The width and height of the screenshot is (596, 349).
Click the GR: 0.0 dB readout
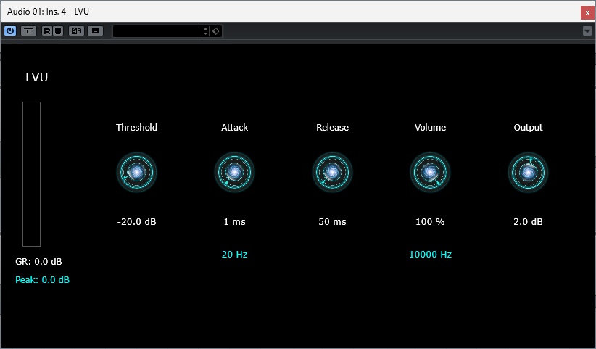point(38,261)
